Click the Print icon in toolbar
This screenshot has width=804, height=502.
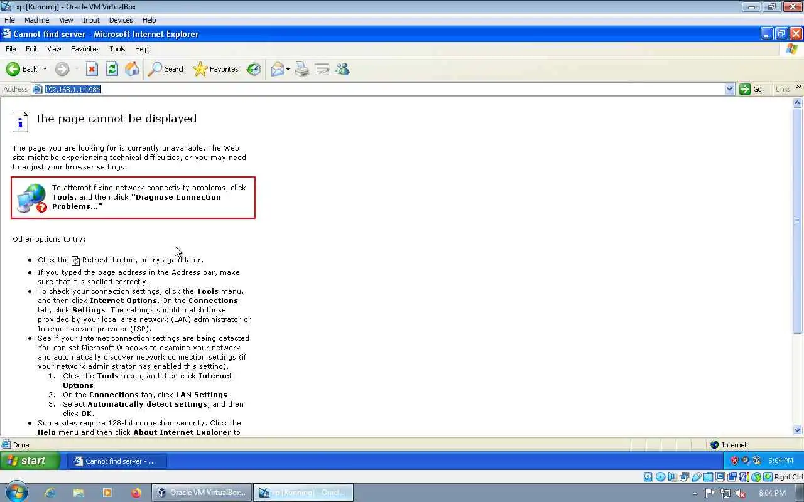click(x=302, y=69)
